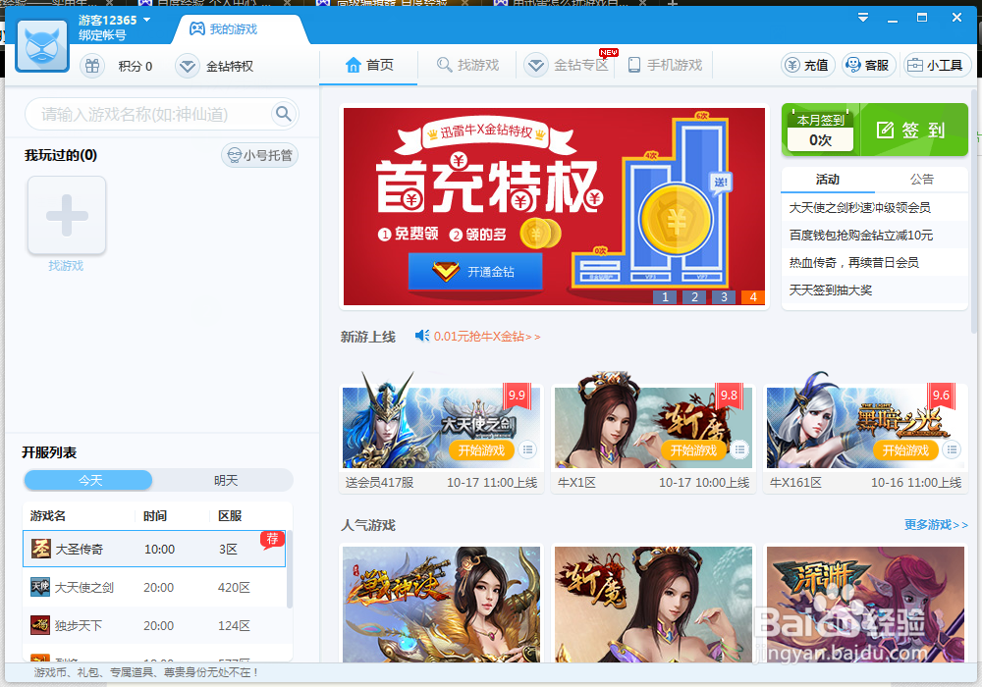Select 明天 in server opening list
The width and height of the screenshot is (982, 687).
tap(226, 480)
